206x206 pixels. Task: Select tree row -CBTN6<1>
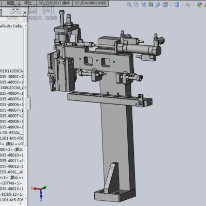pos(11,183)
